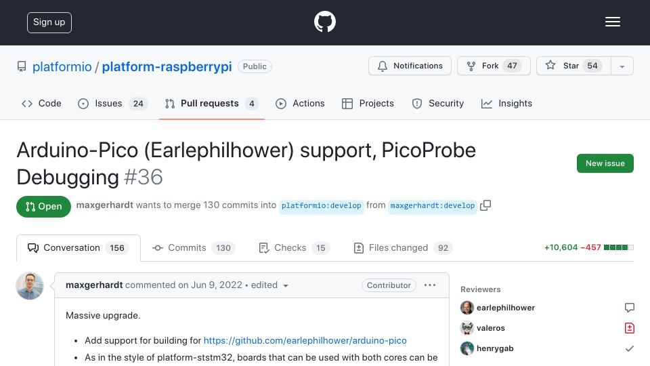Screen dimensions: 650x366
Task: Click the Massive upgrade. text
Action: pos(103,315)
